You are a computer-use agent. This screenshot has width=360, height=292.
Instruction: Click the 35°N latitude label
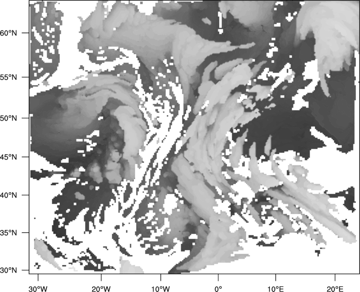tap(9, 233)
